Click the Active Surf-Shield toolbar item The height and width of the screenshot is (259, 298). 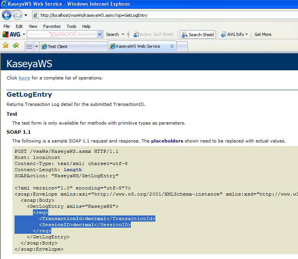pos(153,34)
